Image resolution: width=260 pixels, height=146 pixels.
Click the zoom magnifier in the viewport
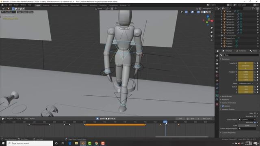[x=212, y=28]
